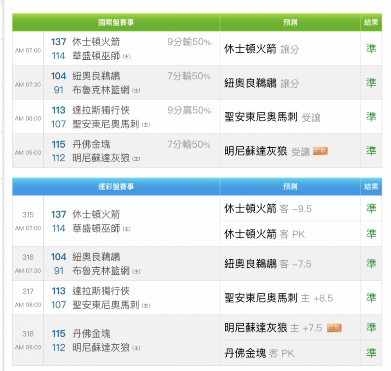Click the 休士頓火箭 客 PK prediction

[x=264, y=234]
